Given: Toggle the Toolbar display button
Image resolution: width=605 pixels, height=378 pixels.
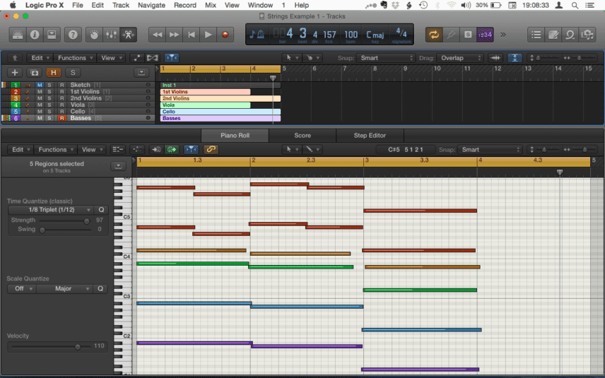Looking at the screenshot, I should tap(52, 35).
